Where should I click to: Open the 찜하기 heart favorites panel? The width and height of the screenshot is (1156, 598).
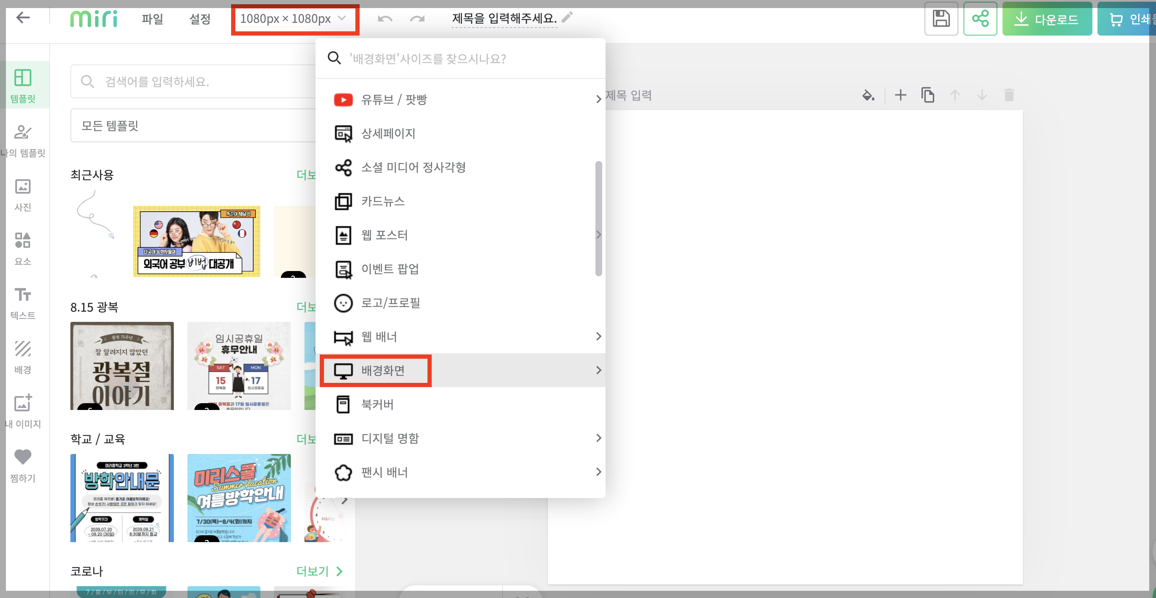(22, 465)
